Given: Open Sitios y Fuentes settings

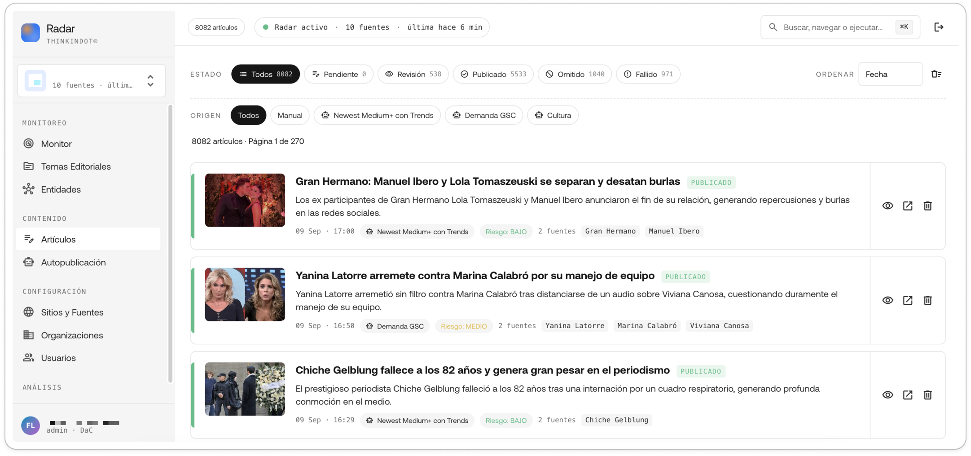Looking at the screenshot, I should 88,312.
